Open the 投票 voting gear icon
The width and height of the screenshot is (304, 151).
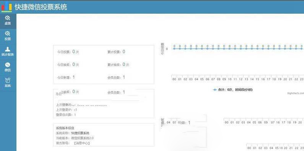(8, 34)
